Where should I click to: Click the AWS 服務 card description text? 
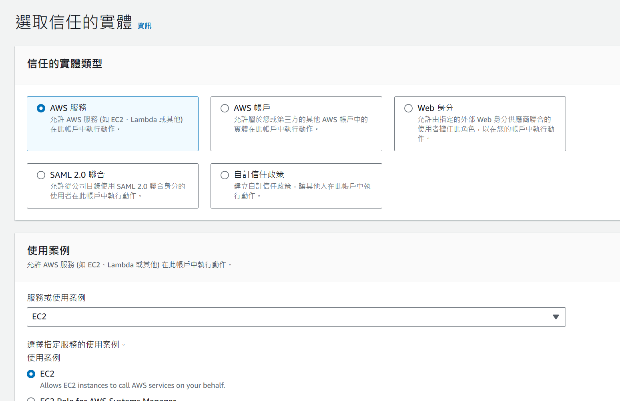click(116, 124)
